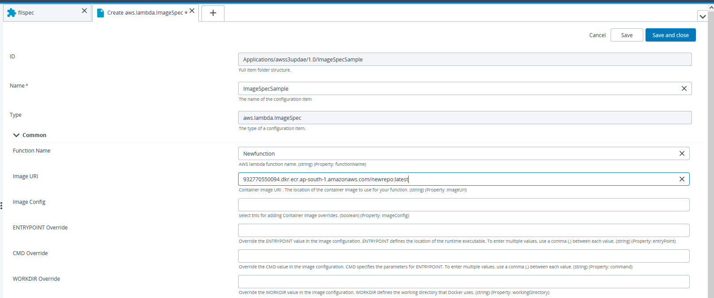Click Save and close button
Viewport: 714px width, 298px height.
pyautogui.click(x=670, y=35)
